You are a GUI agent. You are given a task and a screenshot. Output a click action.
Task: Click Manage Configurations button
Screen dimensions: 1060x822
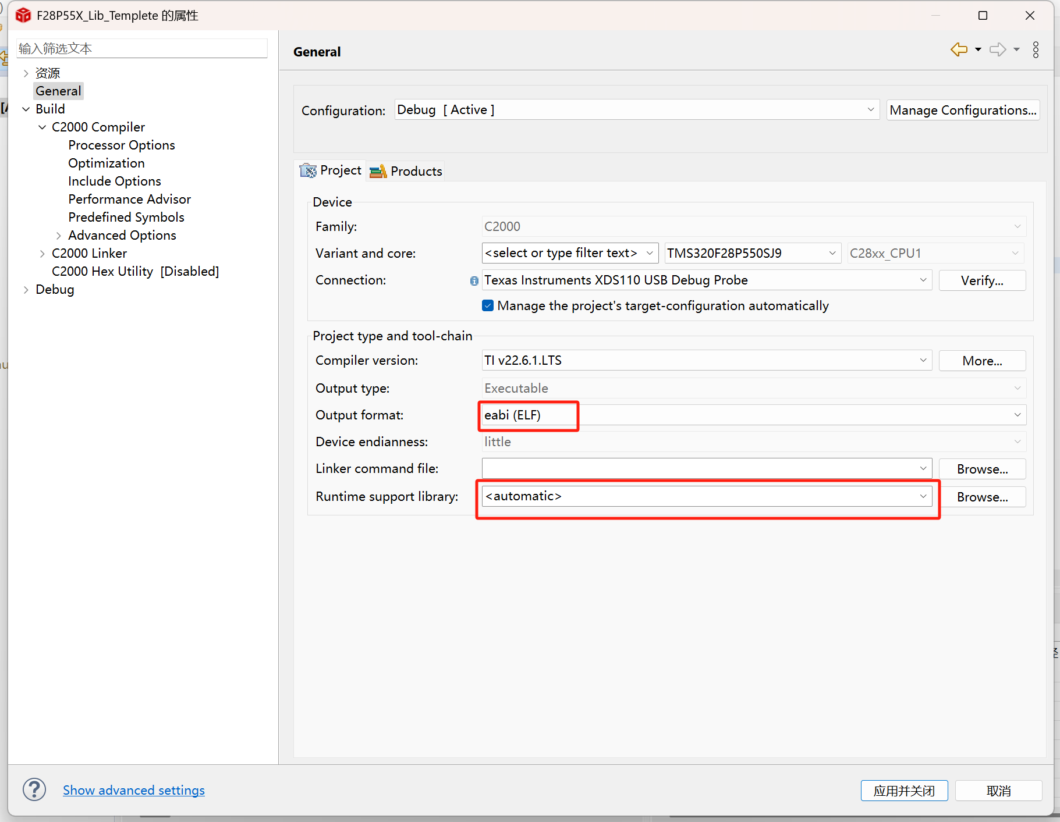[x=963, y=110]
